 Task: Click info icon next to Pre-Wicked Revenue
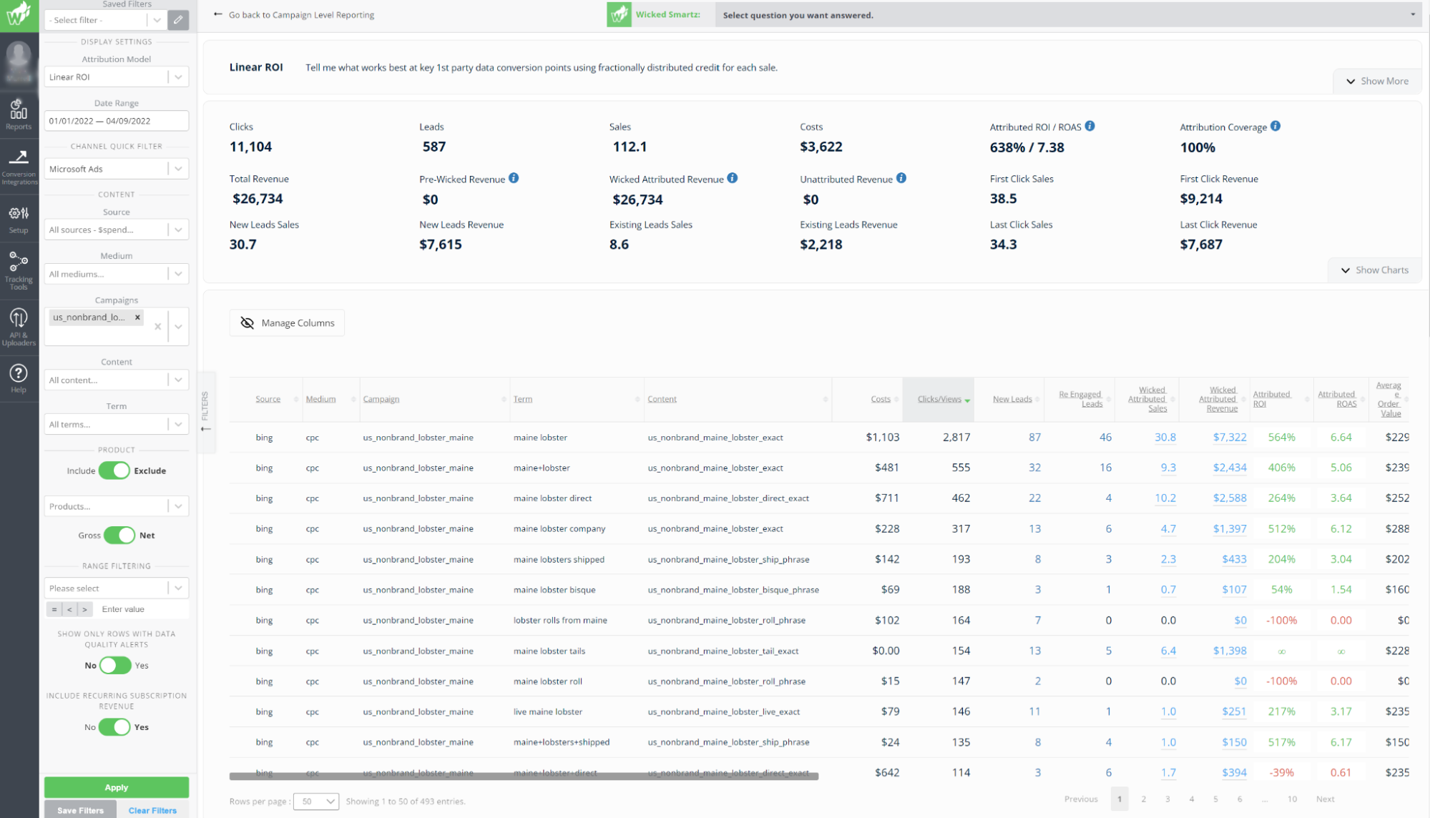[x=514, y=178]
